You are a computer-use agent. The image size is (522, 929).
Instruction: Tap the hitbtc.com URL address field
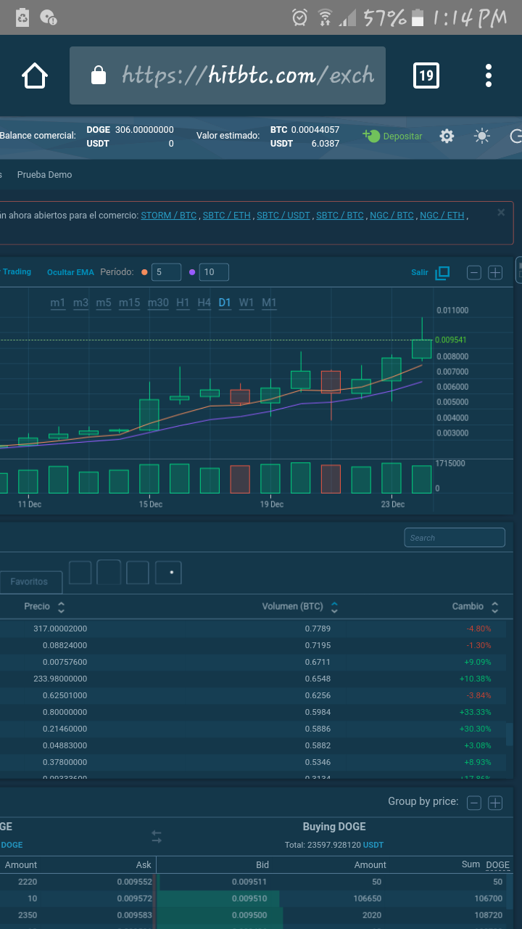coord(228,75)
